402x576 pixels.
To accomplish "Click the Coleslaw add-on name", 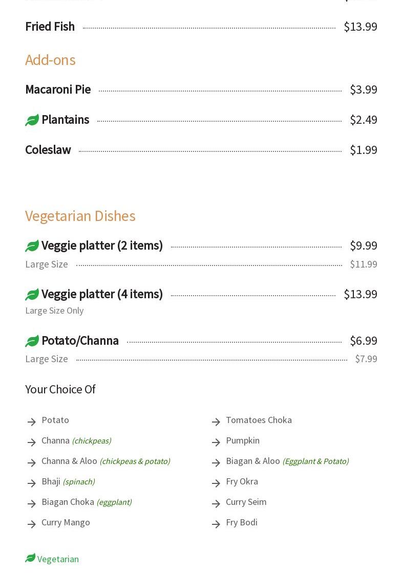I will [48, 150].
